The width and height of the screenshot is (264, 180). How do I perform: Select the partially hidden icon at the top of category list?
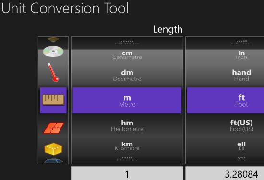click(x=53, y=40)
